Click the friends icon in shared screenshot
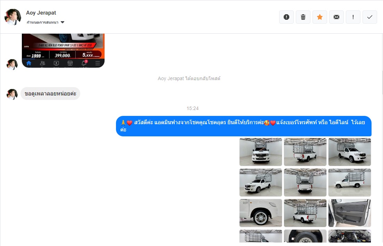The width and height of the screenshot is (383, 246). (x=42, y=63)
